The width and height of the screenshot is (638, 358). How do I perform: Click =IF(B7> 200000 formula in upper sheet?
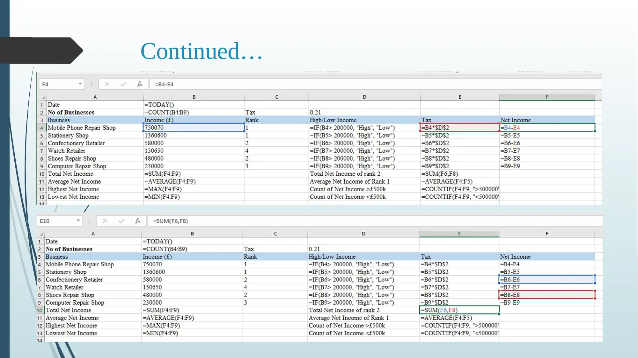(364, 151)
